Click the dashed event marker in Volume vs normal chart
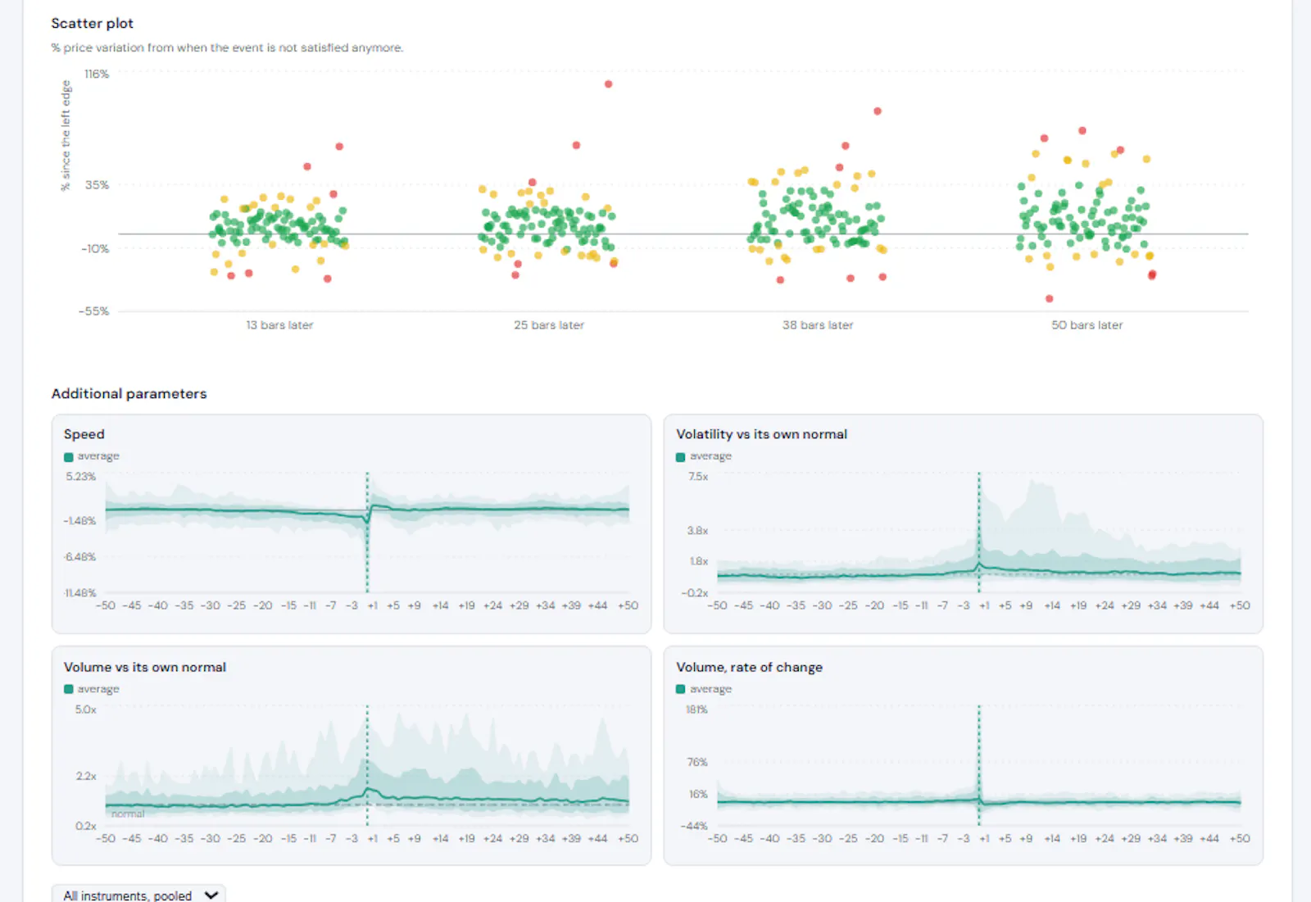Viewport: 1311px width, 902px height. pos(367,765)
